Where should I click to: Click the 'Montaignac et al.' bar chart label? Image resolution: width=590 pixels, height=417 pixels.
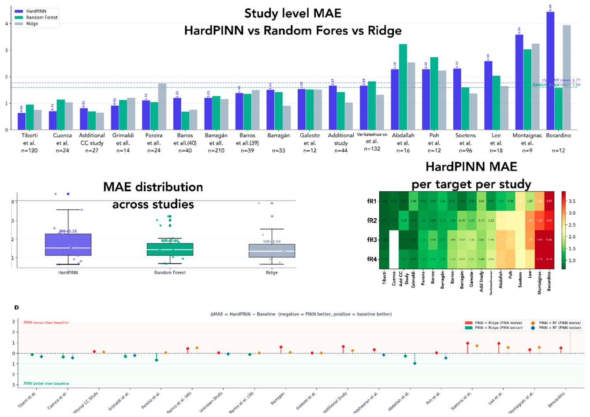[527, 139]
